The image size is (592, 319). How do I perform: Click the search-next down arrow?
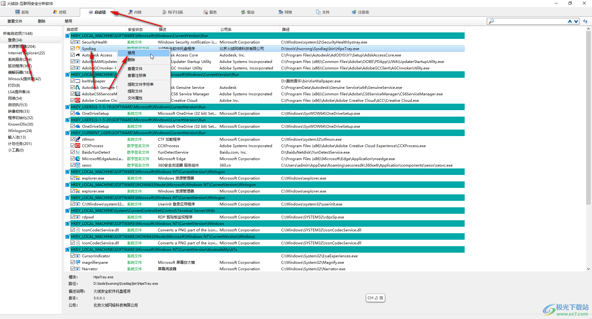pos(576,21)
